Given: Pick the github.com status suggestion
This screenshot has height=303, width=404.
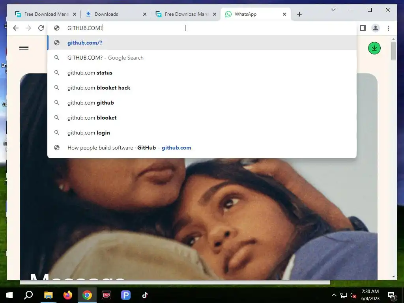Looking at the screenshot, I should (202, 73).
